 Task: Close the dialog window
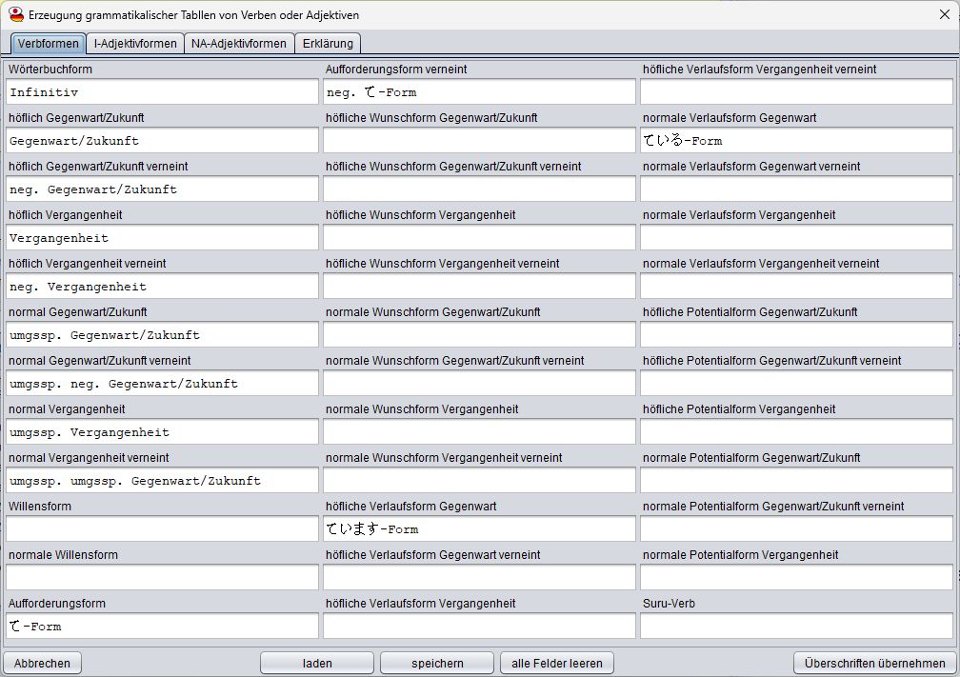click(x=941, y=15)
